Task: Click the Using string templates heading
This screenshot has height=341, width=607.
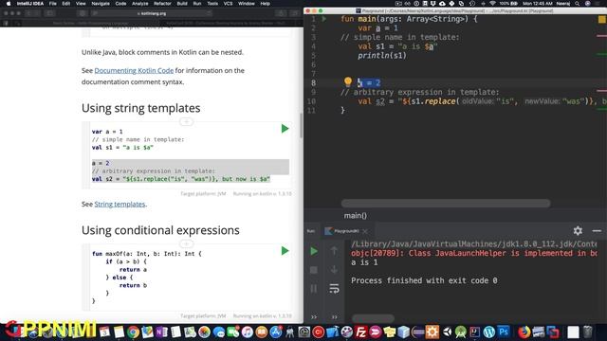Action: pos(141,108)
